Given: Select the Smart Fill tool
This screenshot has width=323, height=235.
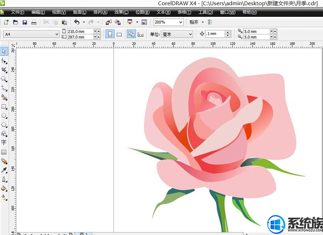Looking at the screenshot, I should tap(4, 97).
